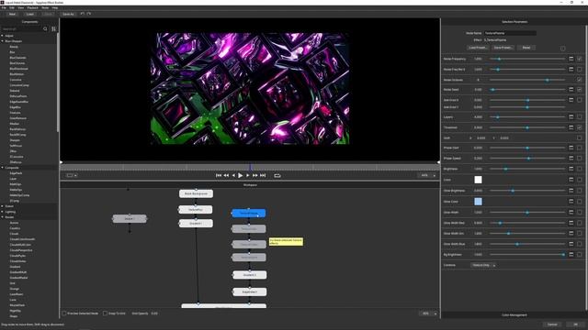Click the Save As button
The height and width of the screenshot is (330, 588).
pos(68,14)
